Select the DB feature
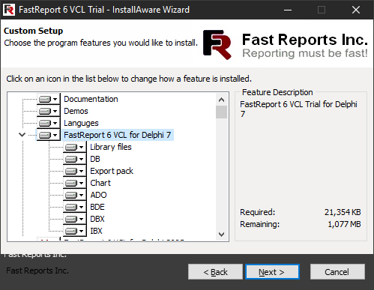This screenshot has height=290, width=374. [95, 159]
